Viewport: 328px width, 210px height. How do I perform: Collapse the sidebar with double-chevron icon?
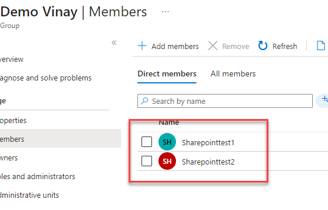coord(114,43)
